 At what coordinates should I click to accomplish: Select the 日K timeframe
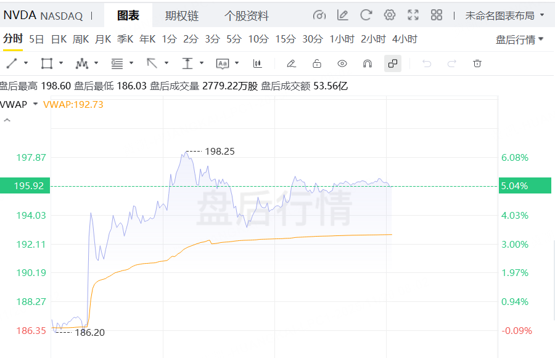point(59,39)
